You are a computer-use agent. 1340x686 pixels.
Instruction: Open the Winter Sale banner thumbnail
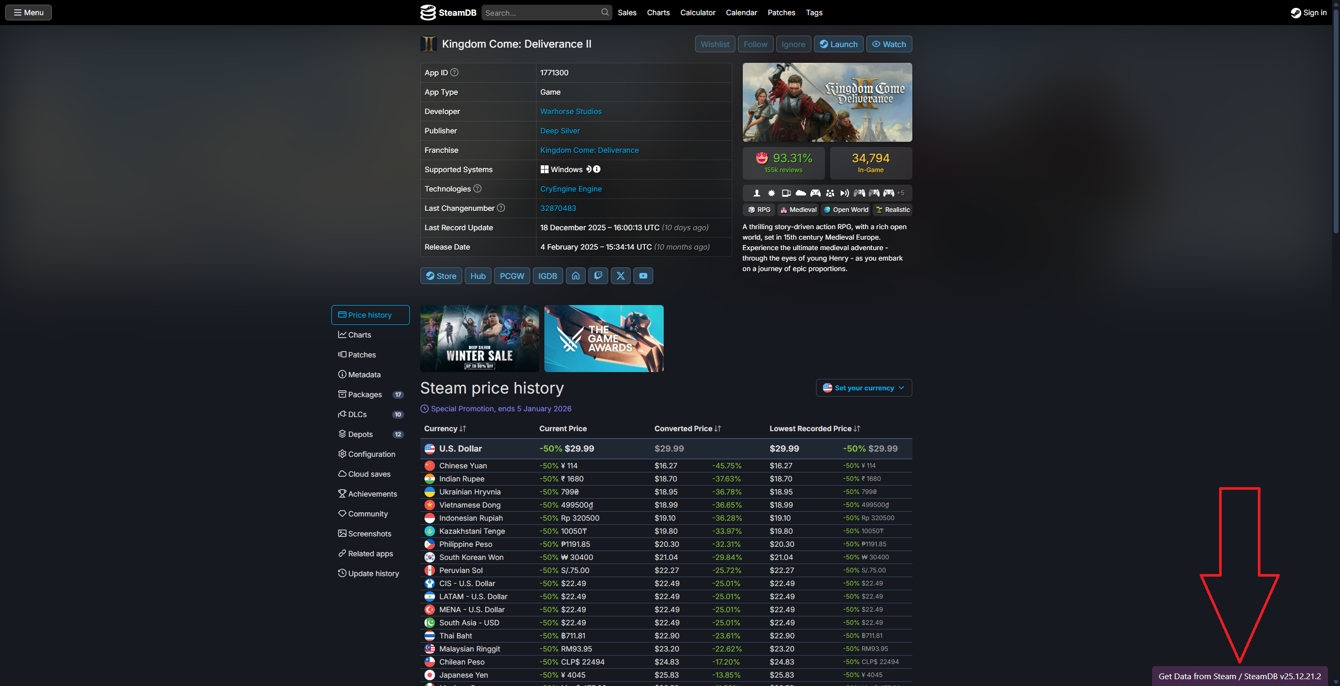click(x=479, y=339)
